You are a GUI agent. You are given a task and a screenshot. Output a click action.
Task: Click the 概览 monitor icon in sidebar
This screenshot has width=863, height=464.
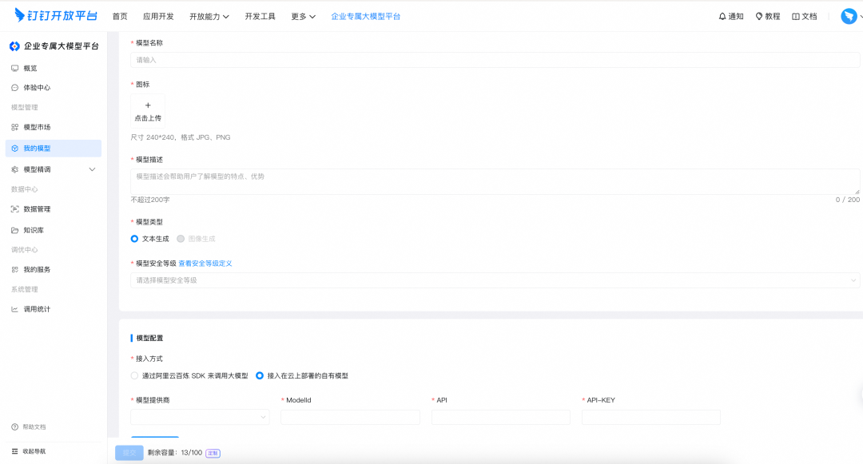click(x=14, y=68)
